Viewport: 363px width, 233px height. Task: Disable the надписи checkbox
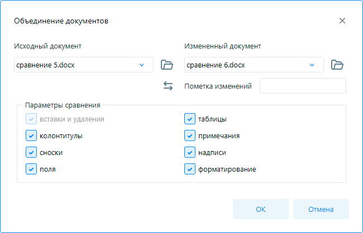click(189, 152)
